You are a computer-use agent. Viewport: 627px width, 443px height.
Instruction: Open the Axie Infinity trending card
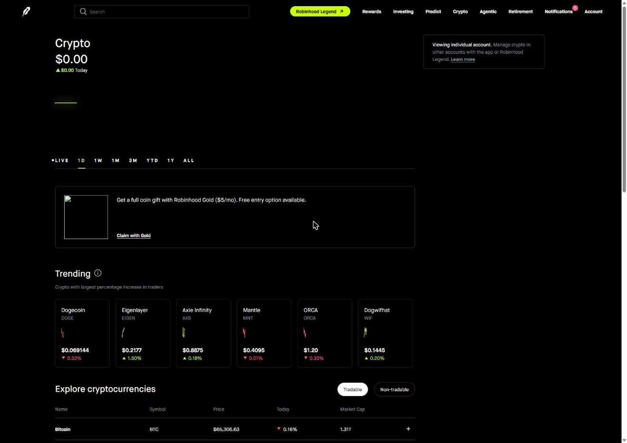click(x=203, y=333)
